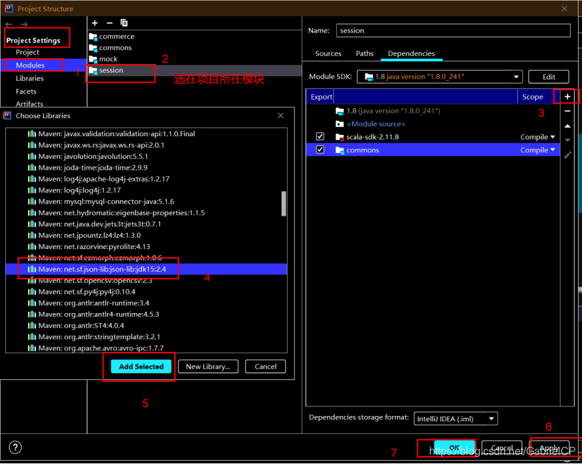Move dependency up with arrow icon
Screen dimensions: 582x464
pos(567,126)
